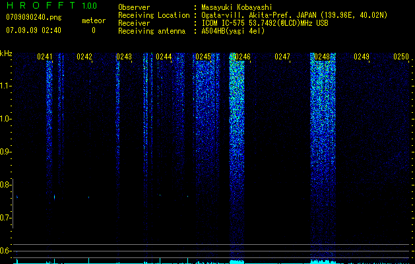
Task: Click the 0.8 kHz axis label
Action: (x=5, y=185)
